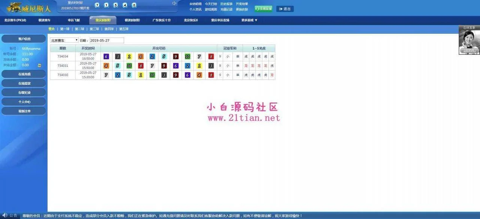This screenshot has width=480, height=219.
Task: Toggle the sound speaker icon in header
Action: (x=174, y=3)
